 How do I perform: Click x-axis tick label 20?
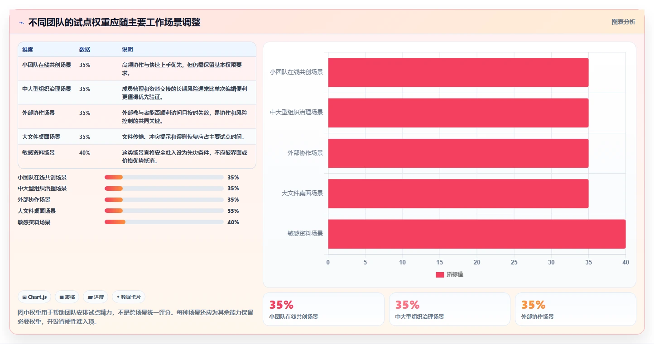[x=476, y=262]
